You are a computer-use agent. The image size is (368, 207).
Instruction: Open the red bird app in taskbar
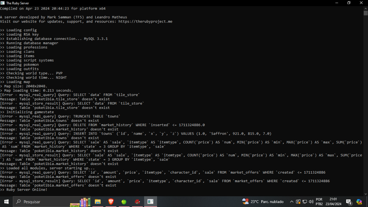click(x=137, y=201)
